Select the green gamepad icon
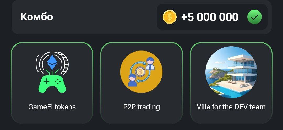The image size is (283, 130). point(52,83)
